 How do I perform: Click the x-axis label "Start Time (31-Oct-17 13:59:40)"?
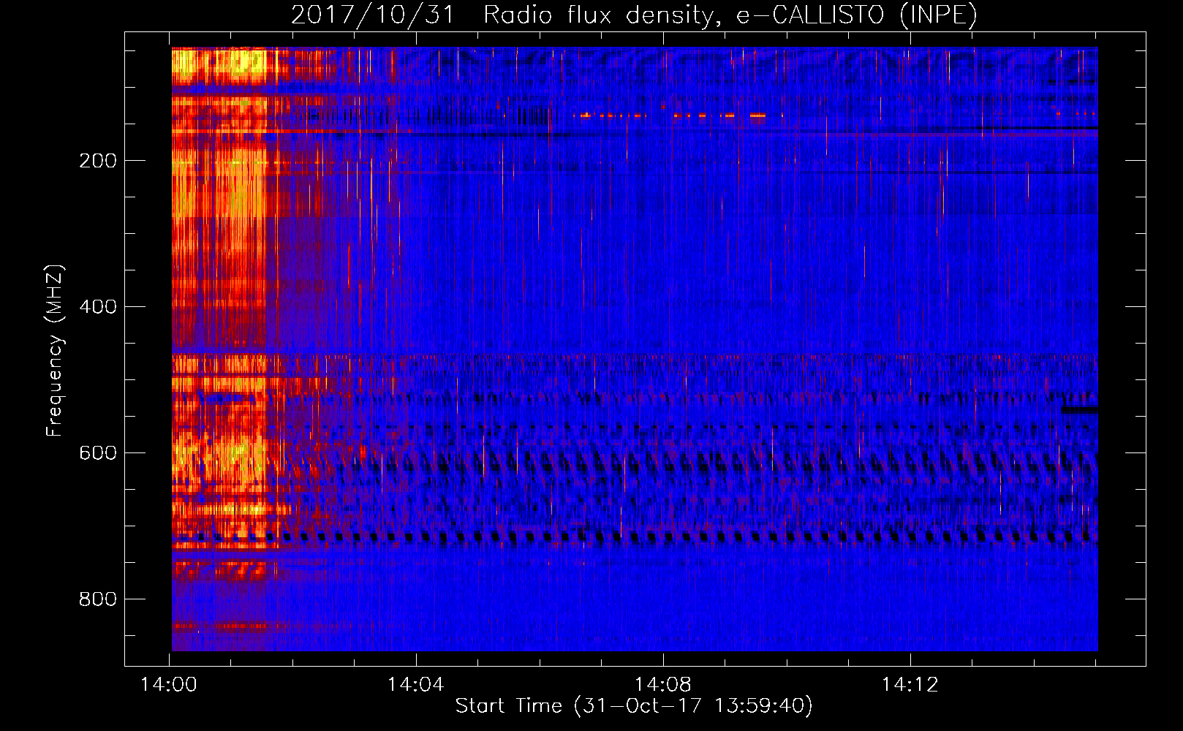click(x=634, y=706)
